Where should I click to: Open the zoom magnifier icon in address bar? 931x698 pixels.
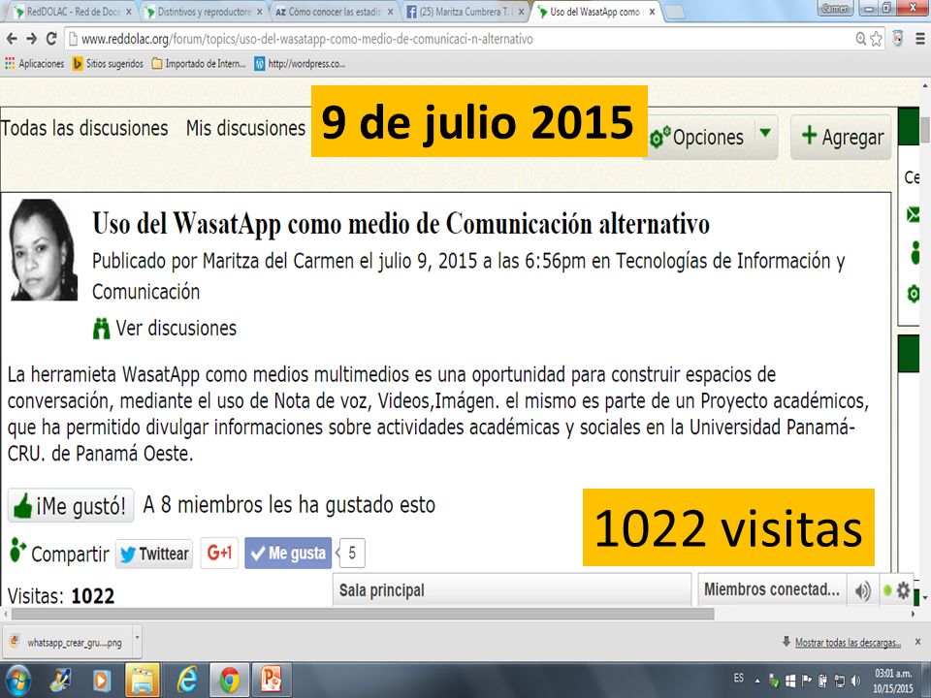point(860,39)
